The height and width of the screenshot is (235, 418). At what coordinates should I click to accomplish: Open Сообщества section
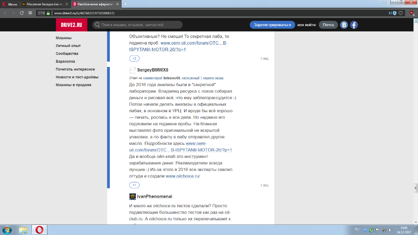67,53
